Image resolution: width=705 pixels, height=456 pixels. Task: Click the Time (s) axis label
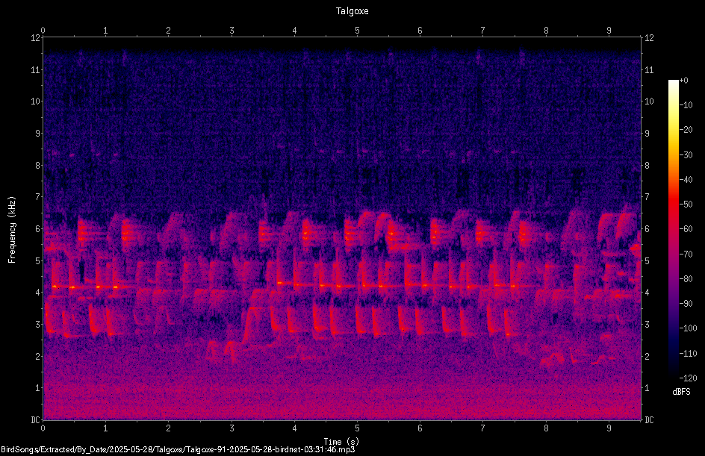tap(341, 442)
